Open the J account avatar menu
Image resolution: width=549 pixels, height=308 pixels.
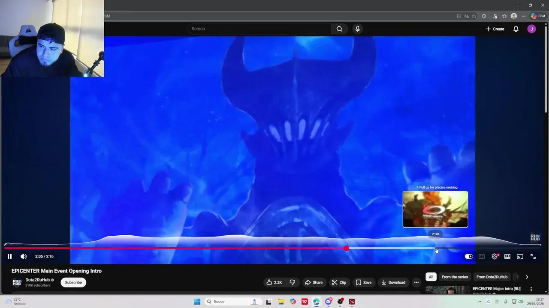[x=531, y=29]
